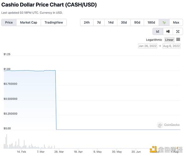Image resolution: width=186 pixels, height=156 pixels.
Task: Enable Logarithmic scale
Action: [154, 40]
